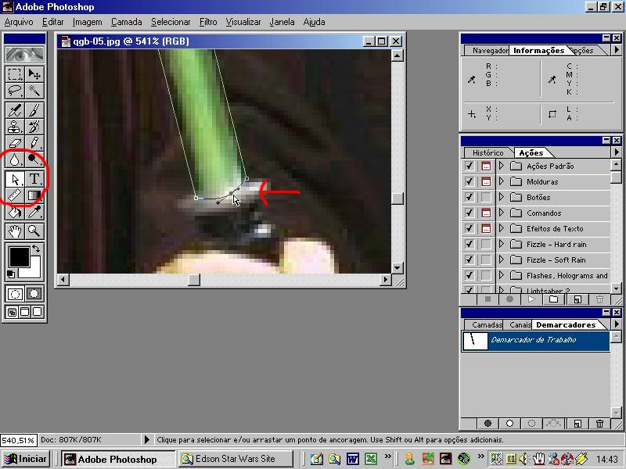This screenshot has width=626, height=469.
Task: Switch to the Navegador tab
Action: click(489, 50)
